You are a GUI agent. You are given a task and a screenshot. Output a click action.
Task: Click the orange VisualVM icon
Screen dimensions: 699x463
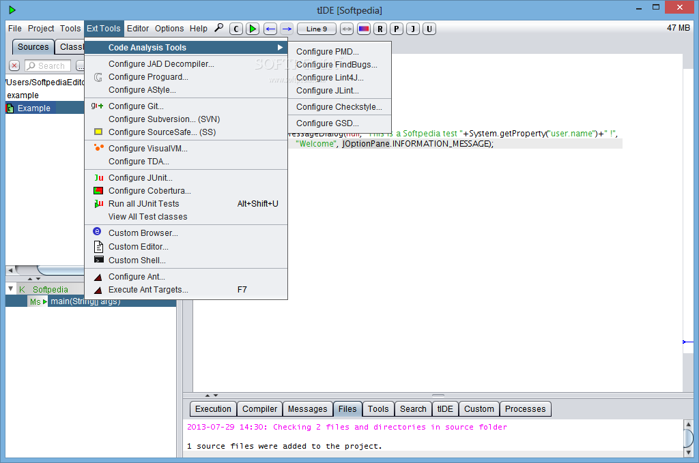(98, 147)
